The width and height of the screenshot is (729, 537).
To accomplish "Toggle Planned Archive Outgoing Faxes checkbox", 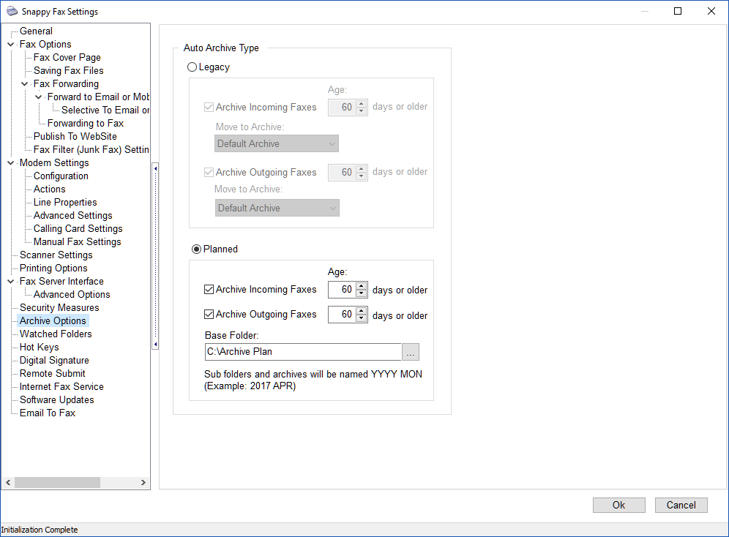I will pos(209,315).
